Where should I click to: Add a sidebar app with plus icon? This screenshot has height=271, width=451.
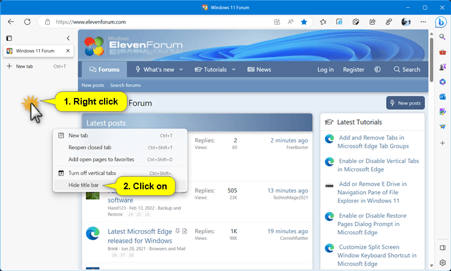point(443,143)
